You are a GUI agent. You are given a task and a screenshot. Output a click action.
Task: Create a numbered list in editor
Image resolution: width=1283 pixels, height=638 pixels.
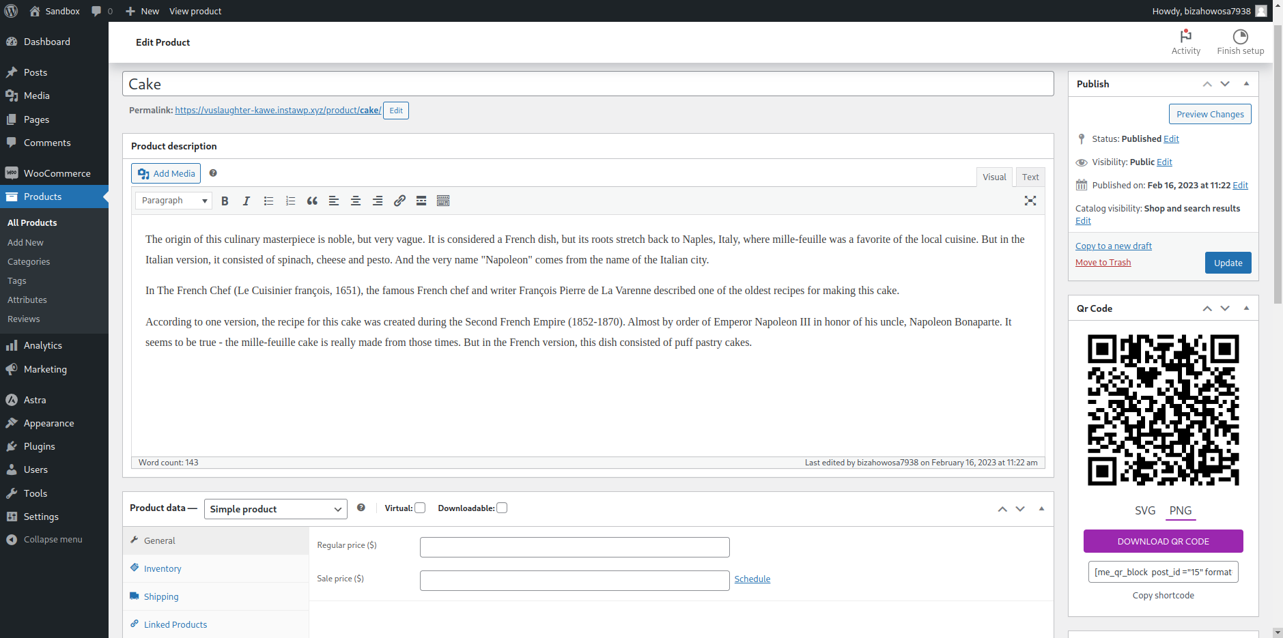coord(290,201)
